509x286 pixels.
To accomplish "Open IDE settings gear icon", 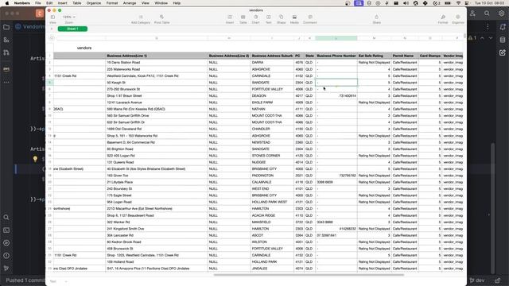I will click(502, 14).
